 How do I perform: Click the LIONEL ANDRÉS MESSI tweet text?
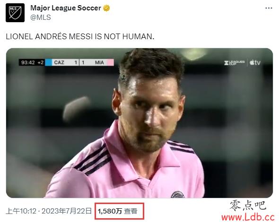click(80, 37)
